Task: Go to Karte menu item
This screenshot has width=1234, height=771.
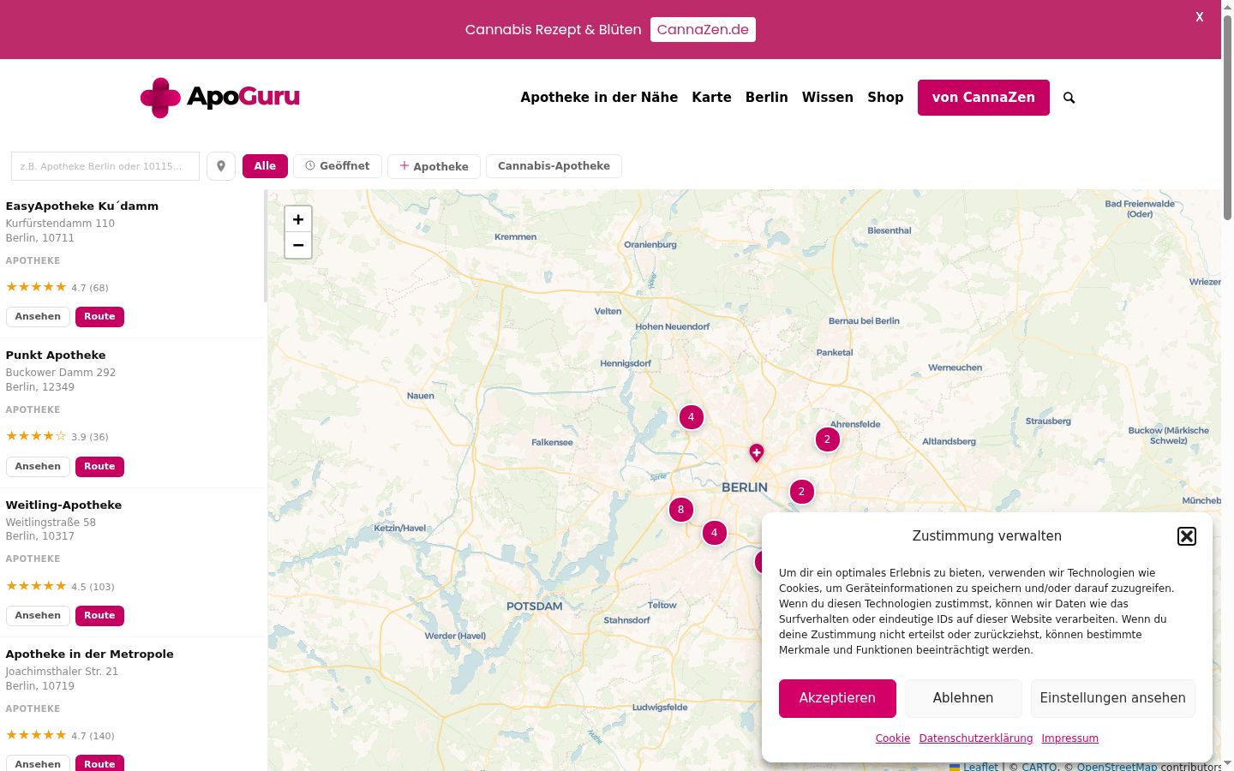Action: point(712,98)
